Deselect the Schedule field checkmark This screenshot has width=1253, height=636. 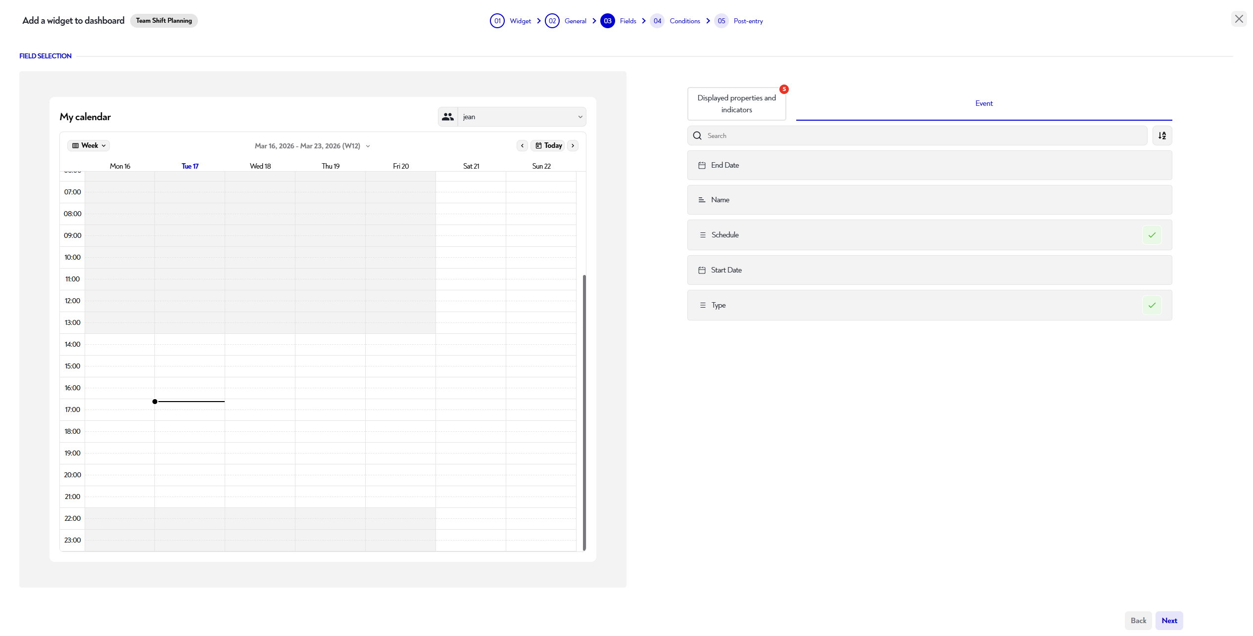pyautogui.click(x=1152, y=235)
